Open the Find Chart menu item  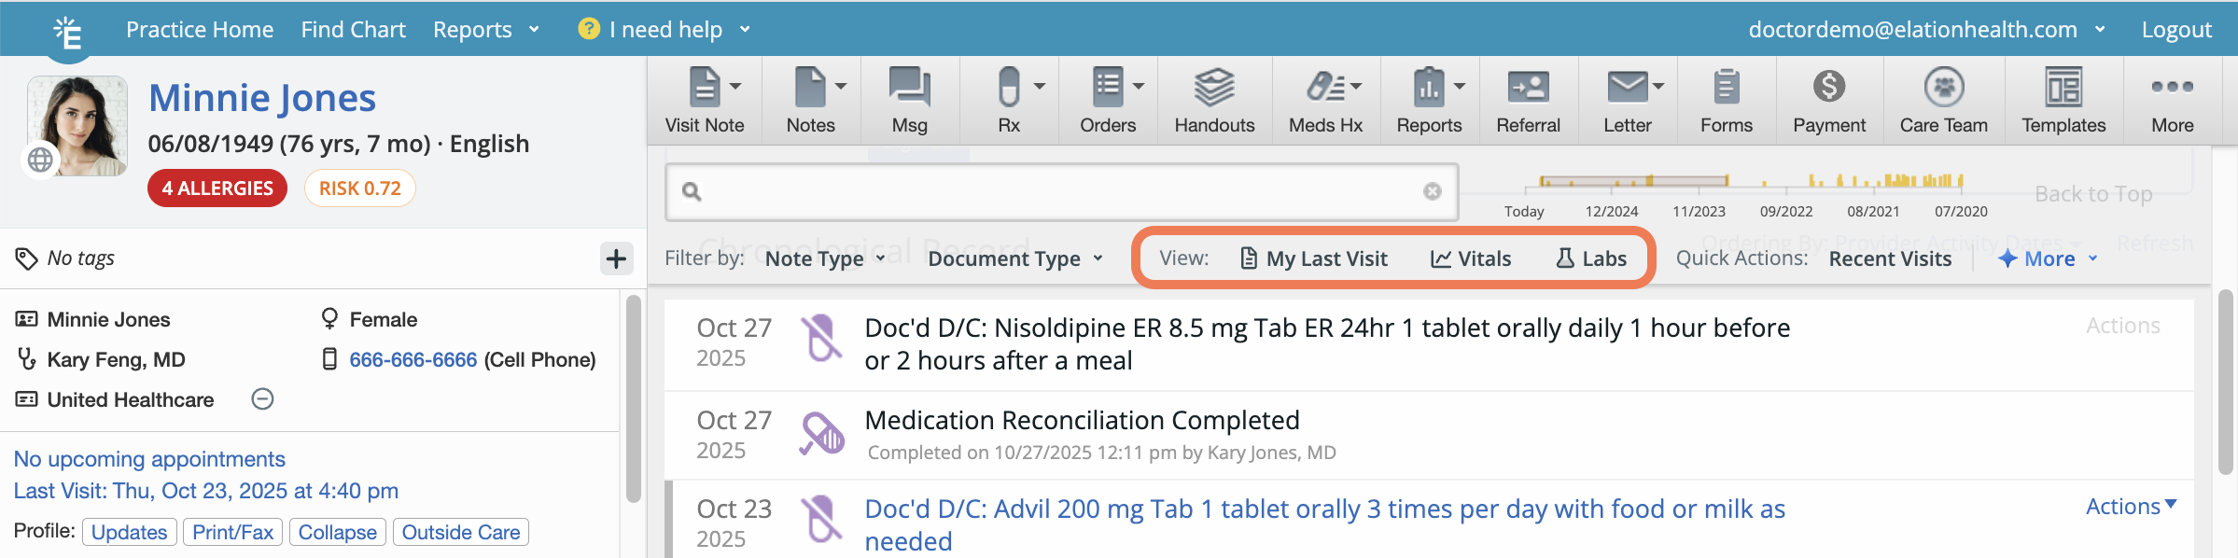[x=353, y=30]
